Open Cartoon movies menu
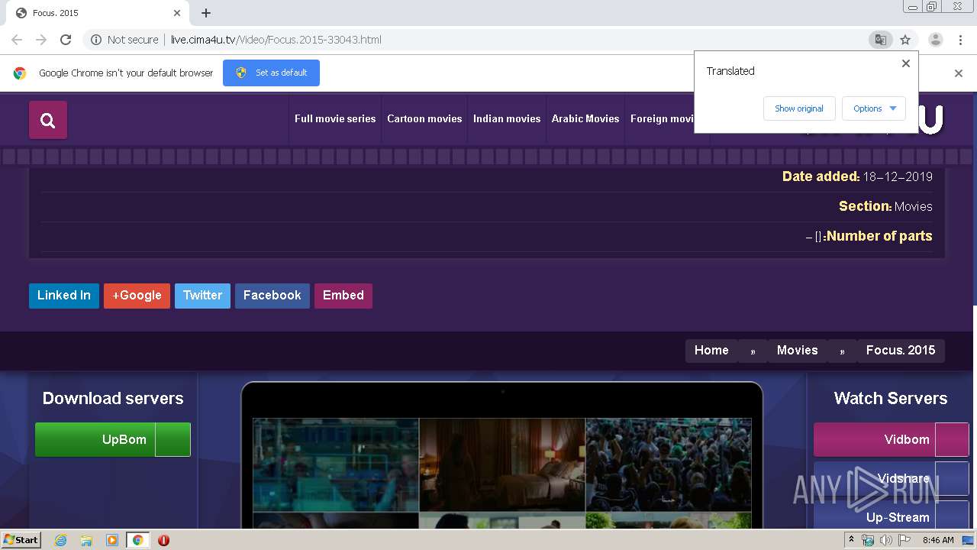The image size is (977, 550). pyautogui.click(x=424, y=118)
